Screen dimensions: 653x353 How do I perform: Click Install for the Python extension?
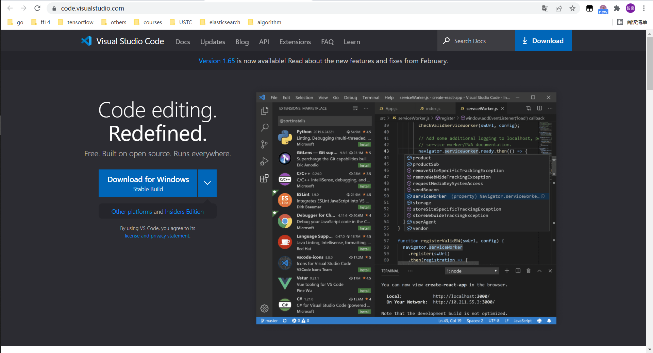tap(364, 144)
